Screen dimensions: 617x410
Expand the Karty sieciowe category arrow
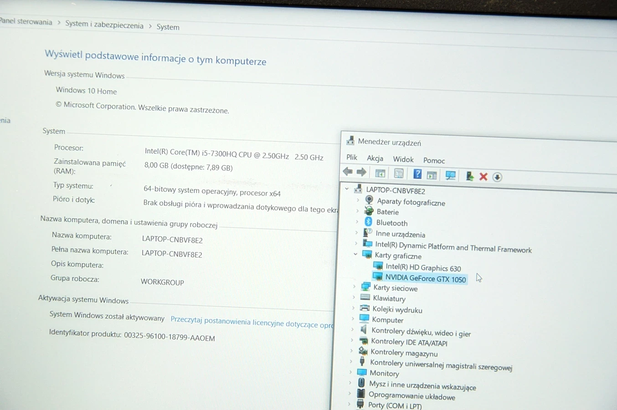[354, 287]
